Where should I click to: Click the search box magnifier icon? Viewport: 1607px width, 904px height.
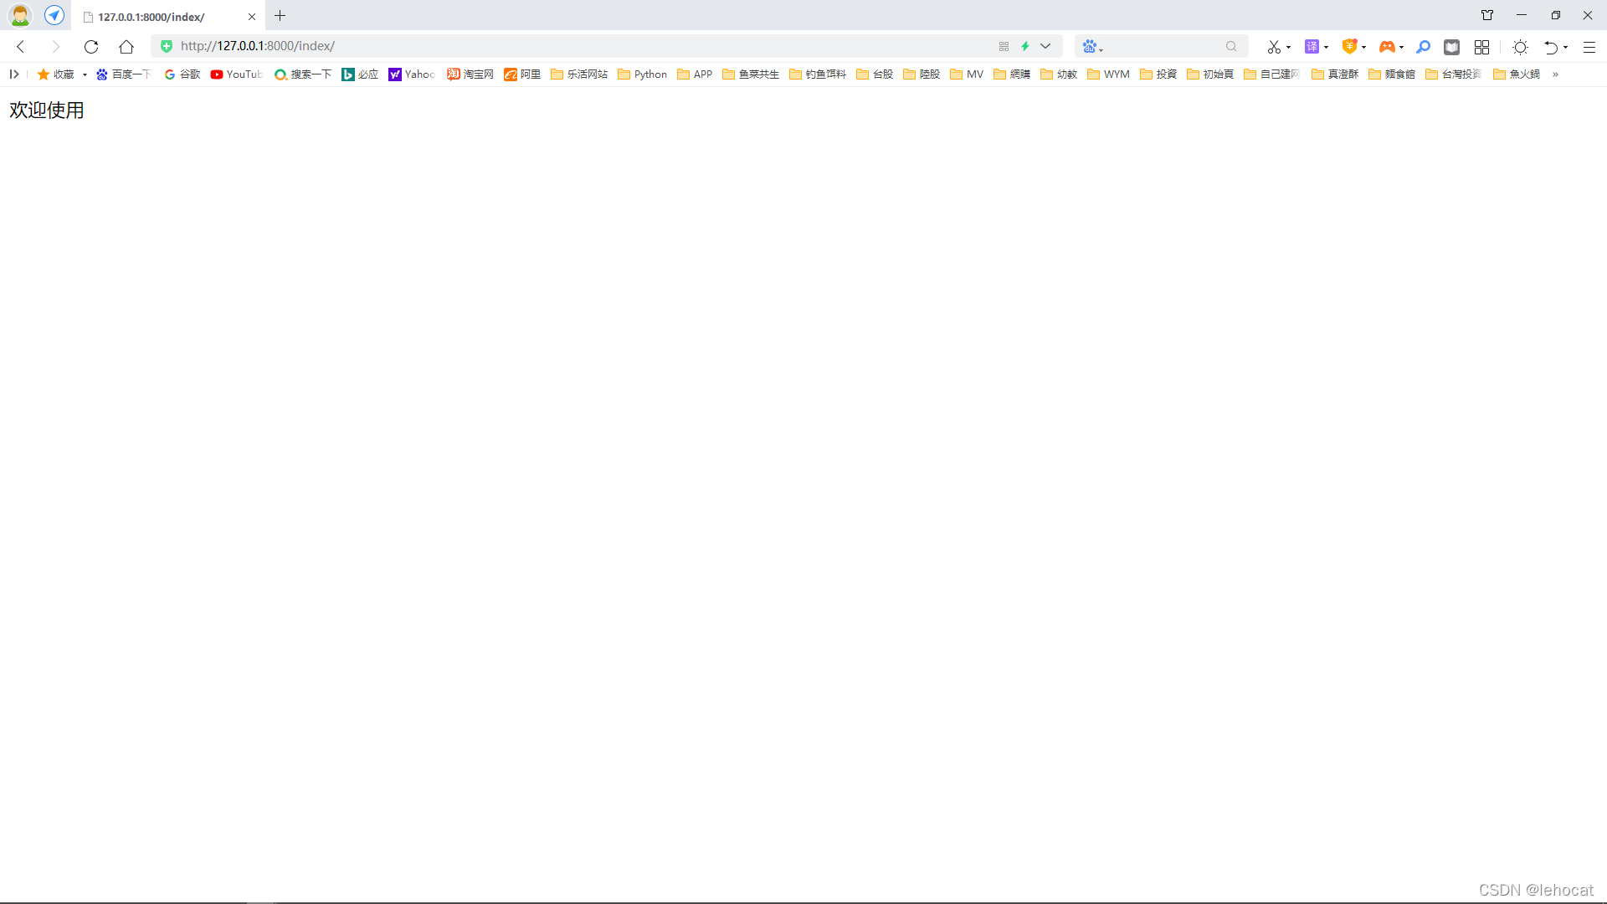[x=1231, y=47]
